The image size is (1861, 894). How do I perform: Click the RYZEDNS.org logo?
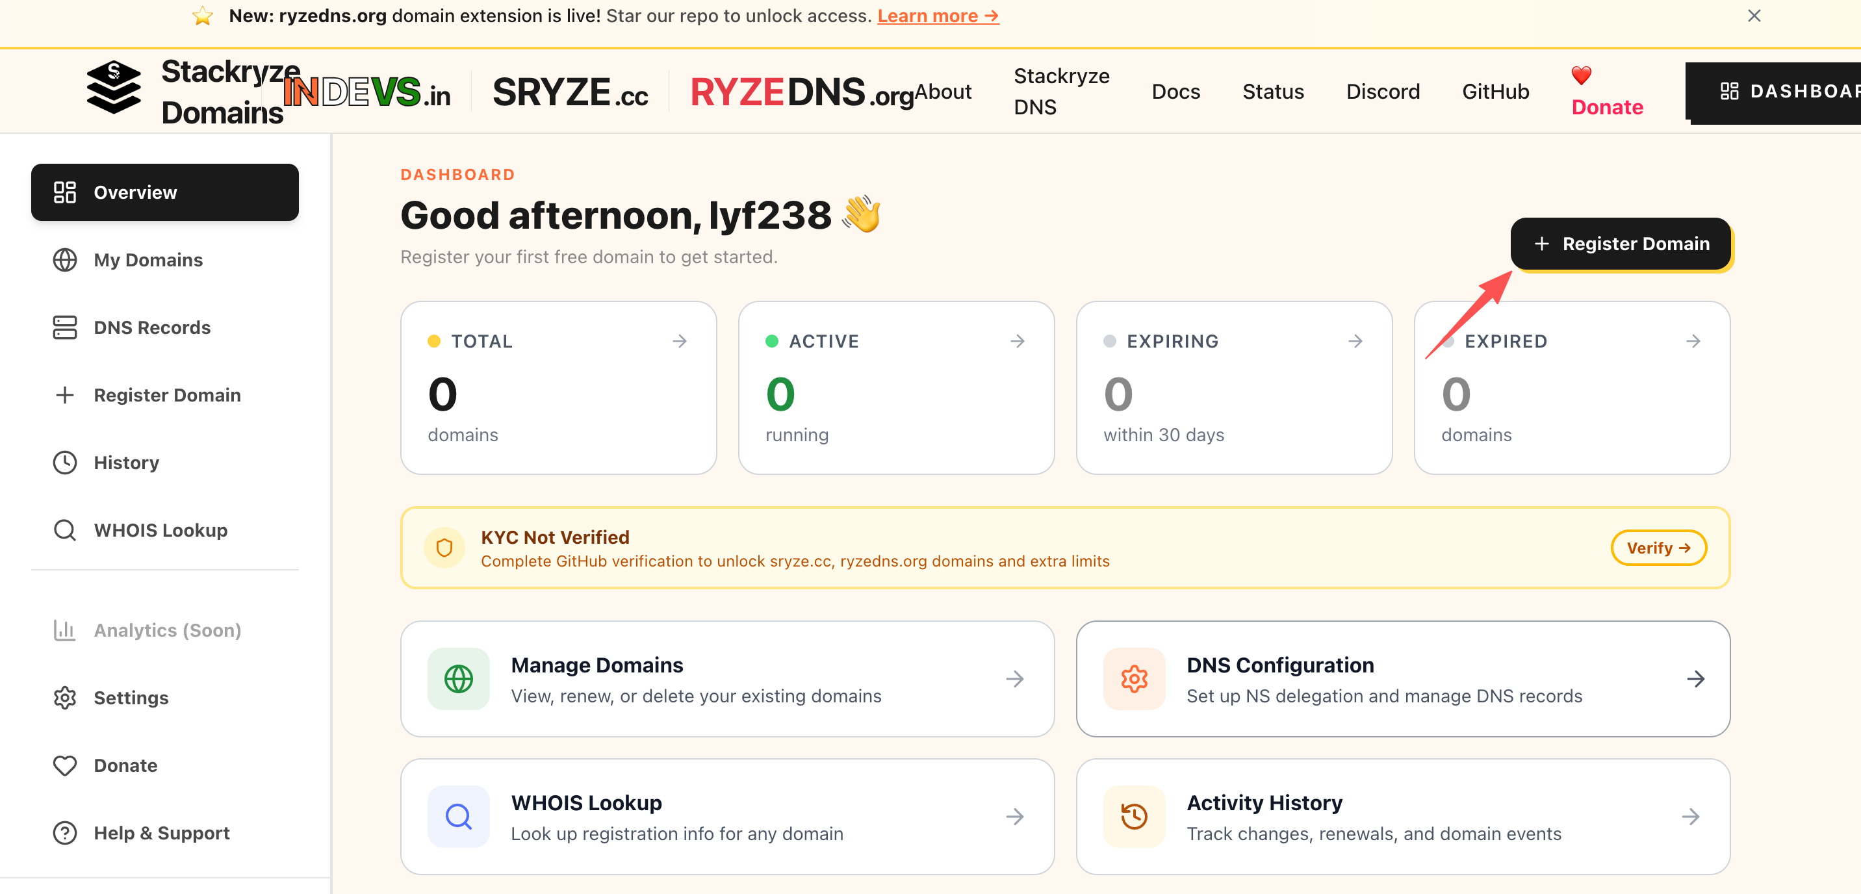pyautogui.click(x=802, y=92)
